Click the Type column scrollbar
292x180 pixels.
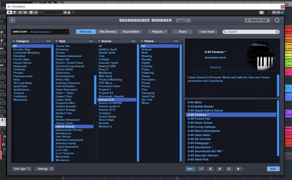[x=95, y=90]
